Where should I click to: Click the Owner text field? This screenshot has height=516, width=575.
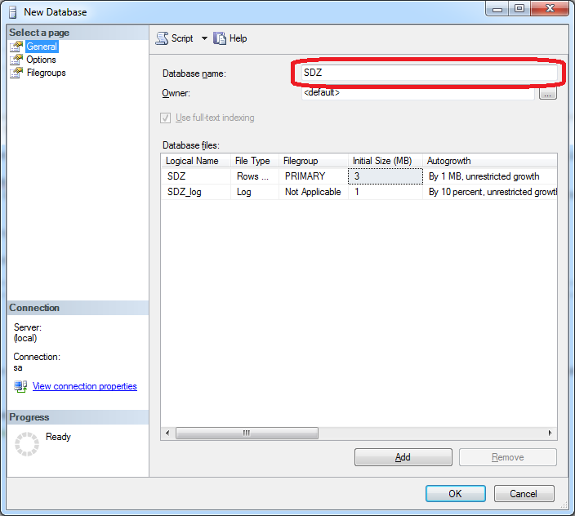[x=417, y=93]
